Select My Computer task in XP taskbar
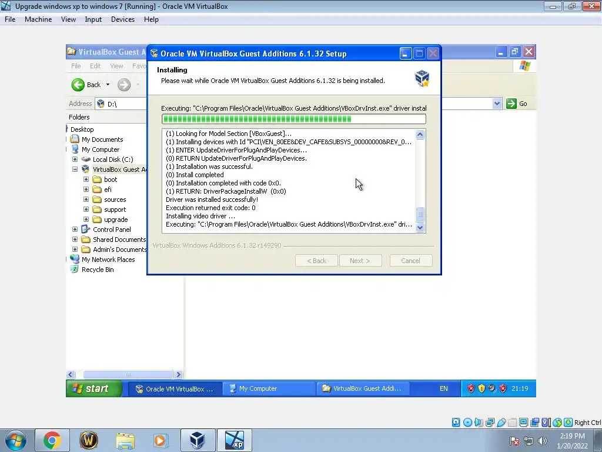 coord(269,389)
